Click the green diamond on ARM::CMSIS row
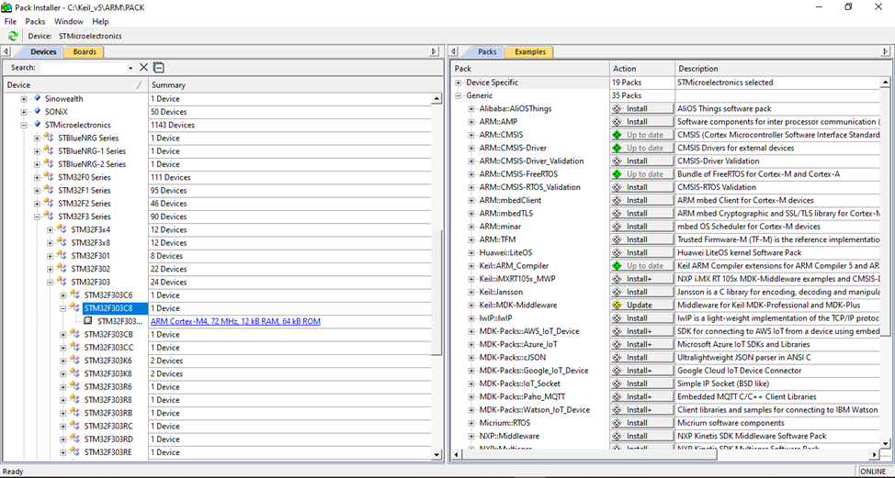 tap(617, 135)
